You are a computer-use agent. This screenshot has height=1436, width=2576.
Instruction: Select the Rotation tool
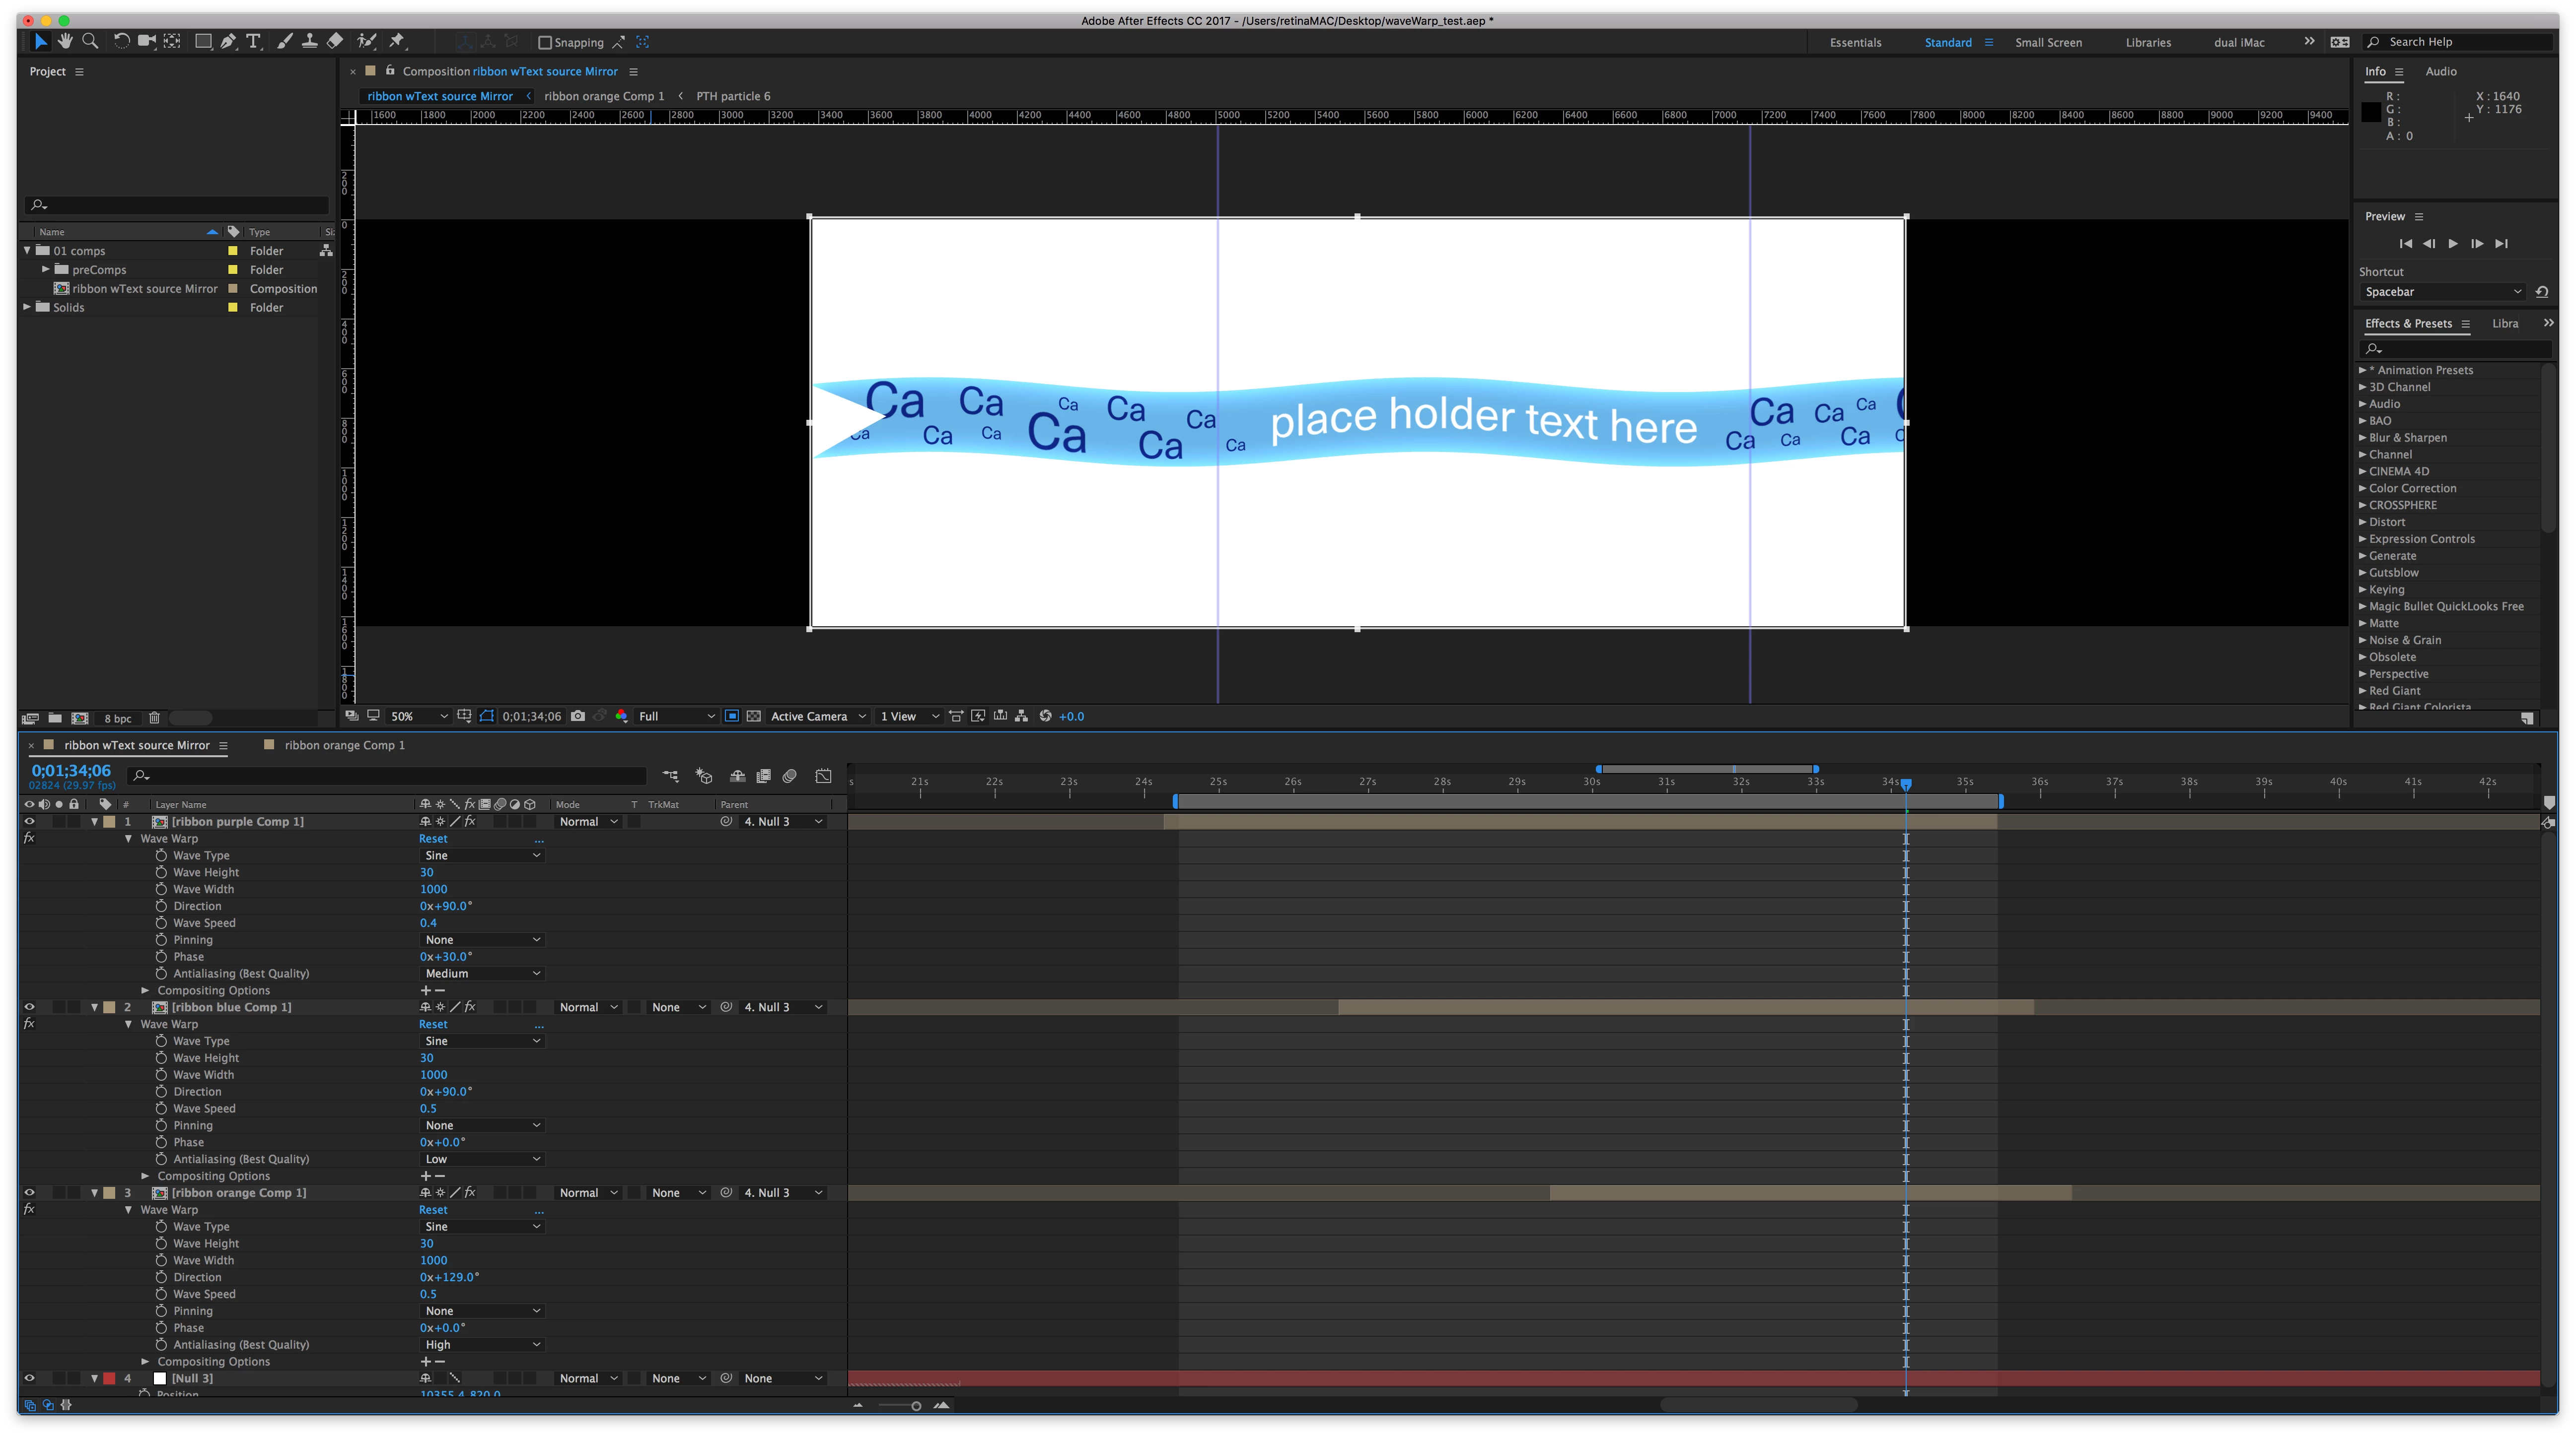tap(121, 41)
